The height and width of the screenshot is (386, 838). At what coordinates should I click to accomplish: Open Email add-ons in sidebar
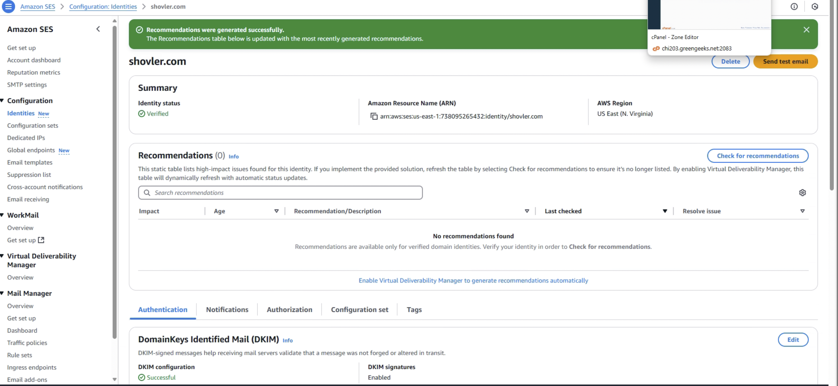27,380
